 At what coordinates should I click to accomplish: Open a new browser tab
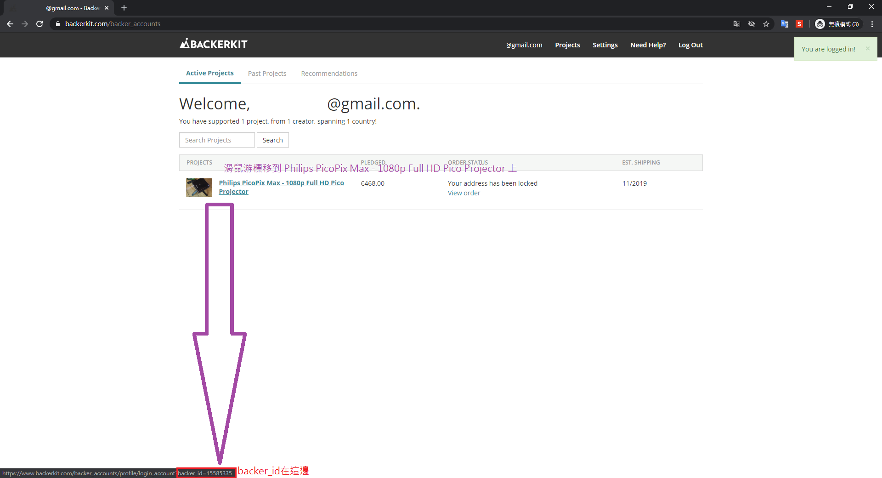[124, 8]
